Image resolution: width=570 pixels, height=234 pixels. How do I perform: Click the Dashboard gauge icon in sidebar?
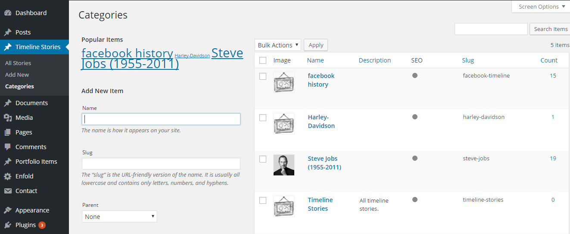(7, 13)
